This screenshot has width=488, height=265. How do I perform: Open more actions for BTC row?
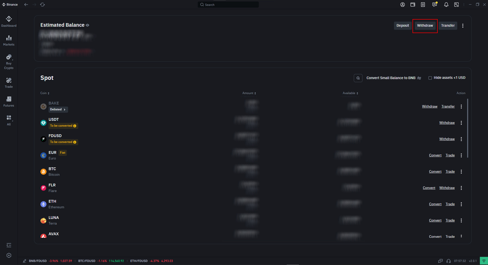(461, 172)
